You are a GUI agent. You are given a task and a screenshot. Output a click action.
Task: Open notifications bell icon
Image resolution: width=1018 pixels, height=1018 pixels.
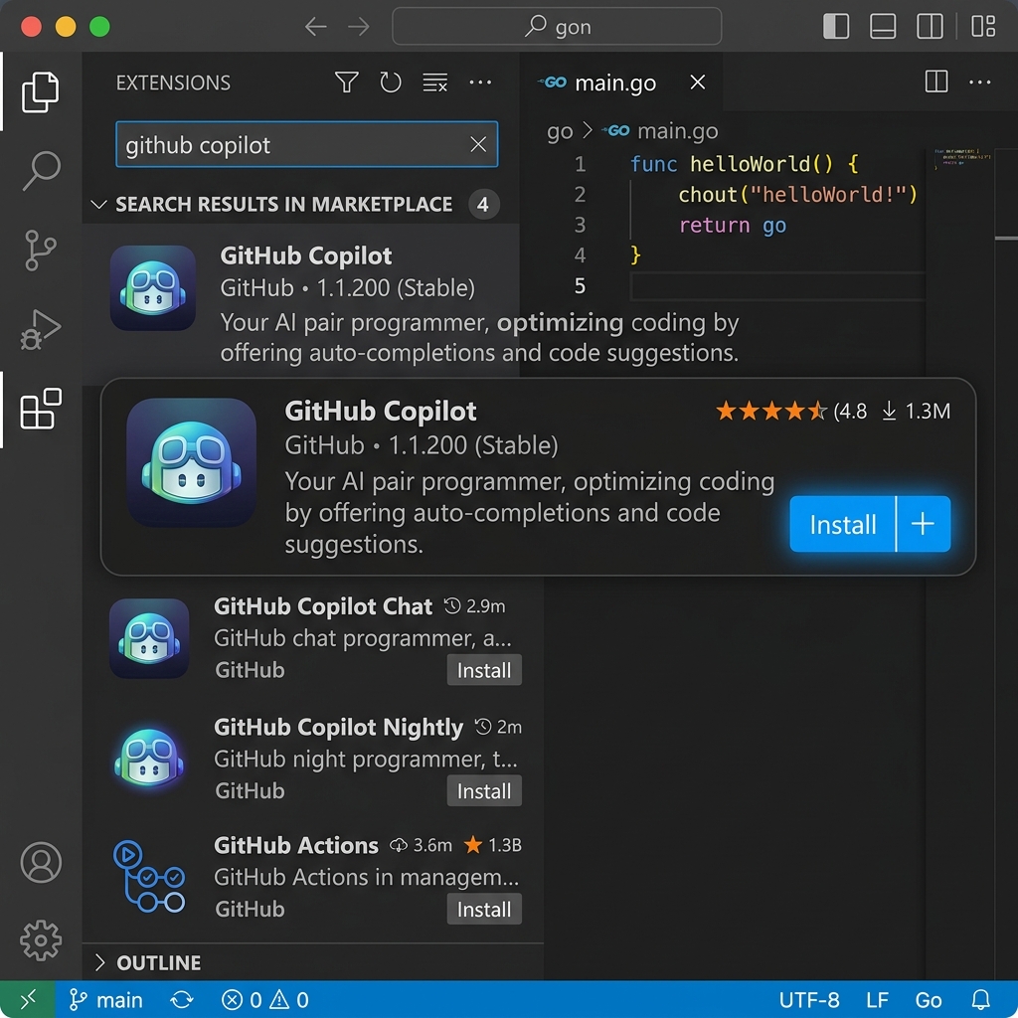980,1000
